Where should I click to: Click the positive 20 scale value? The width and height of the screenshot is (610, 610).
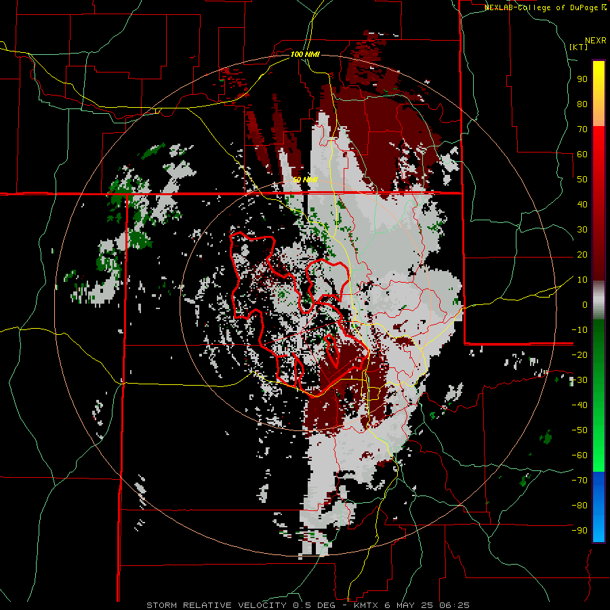(582, 254)
